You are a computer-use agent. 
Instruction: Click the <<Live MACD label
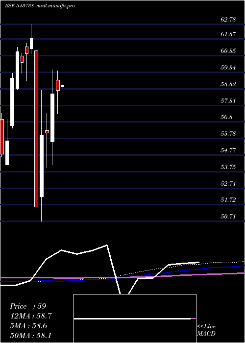[206, 330]
